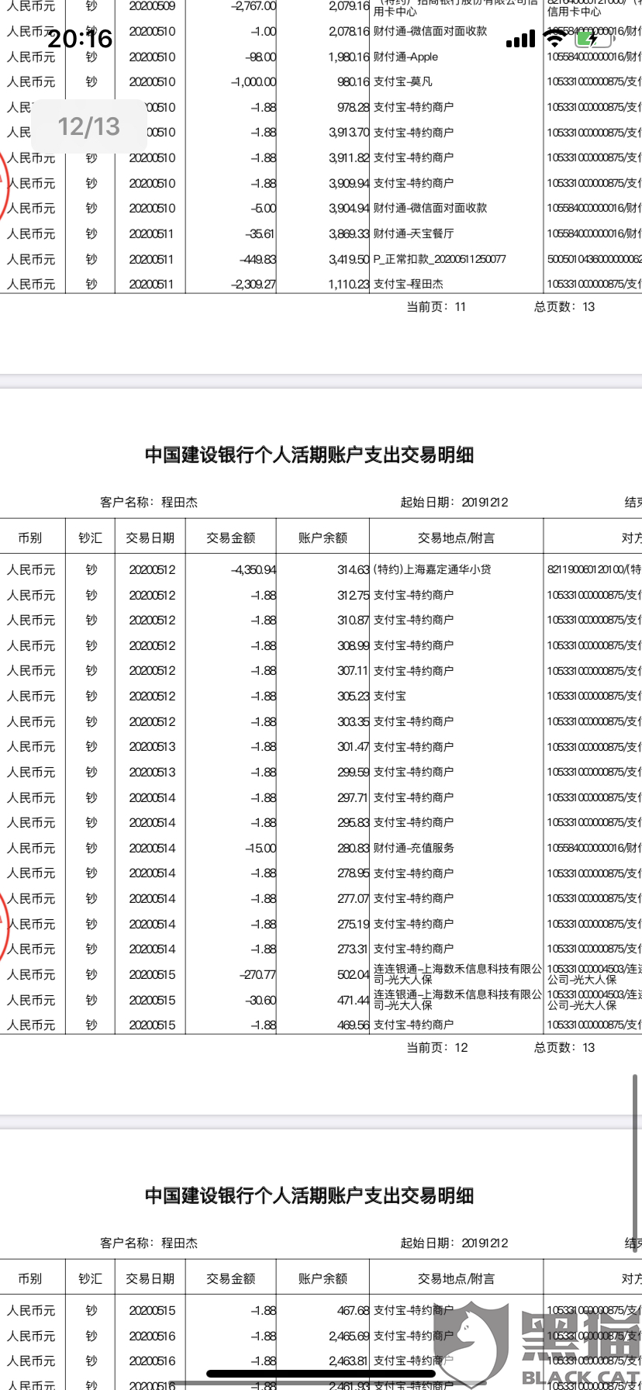Screen dimensions: 642x1390
Task: Select the -2,309.27 amount cell
Action: click(x=254, y=285)
